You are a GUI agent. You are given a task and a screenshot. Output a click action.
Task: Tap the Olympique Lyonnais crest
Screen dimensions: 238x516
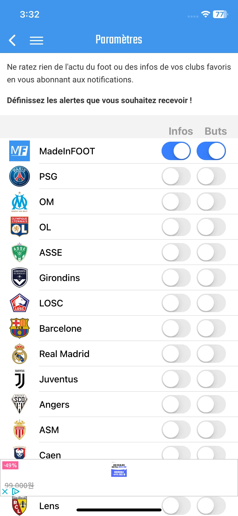pos(20,227)
